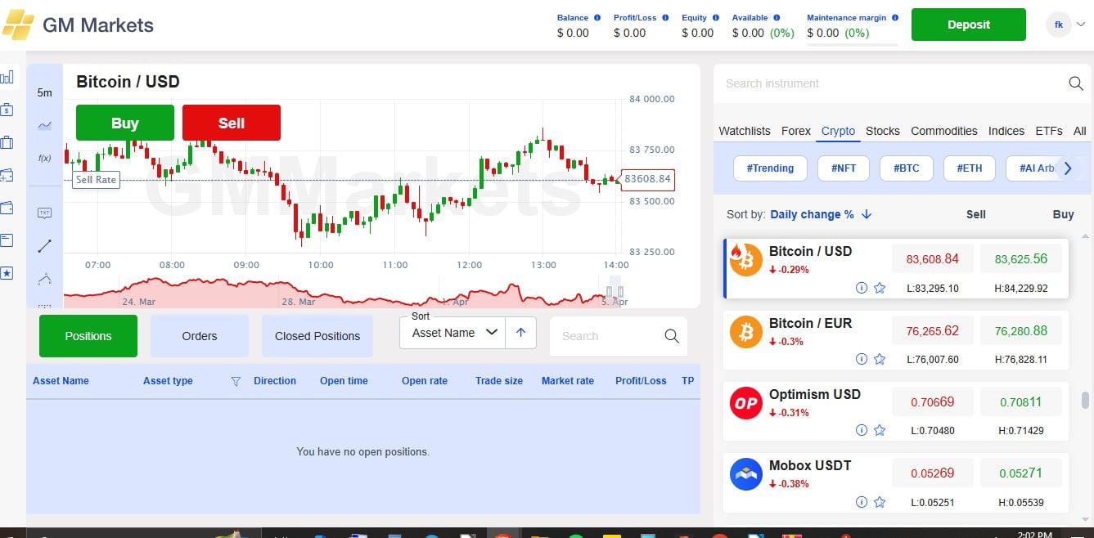Screen dimensions: 1094x538
Task: Click the magnifier in Search instrument box
Action: (1077, 83)
